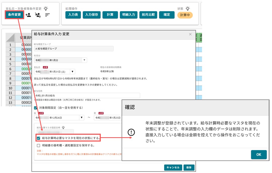This screenshot has width=272, height=173.
Task: Click the lightbulb hint next to 状態
Action: tap(188, 8)
